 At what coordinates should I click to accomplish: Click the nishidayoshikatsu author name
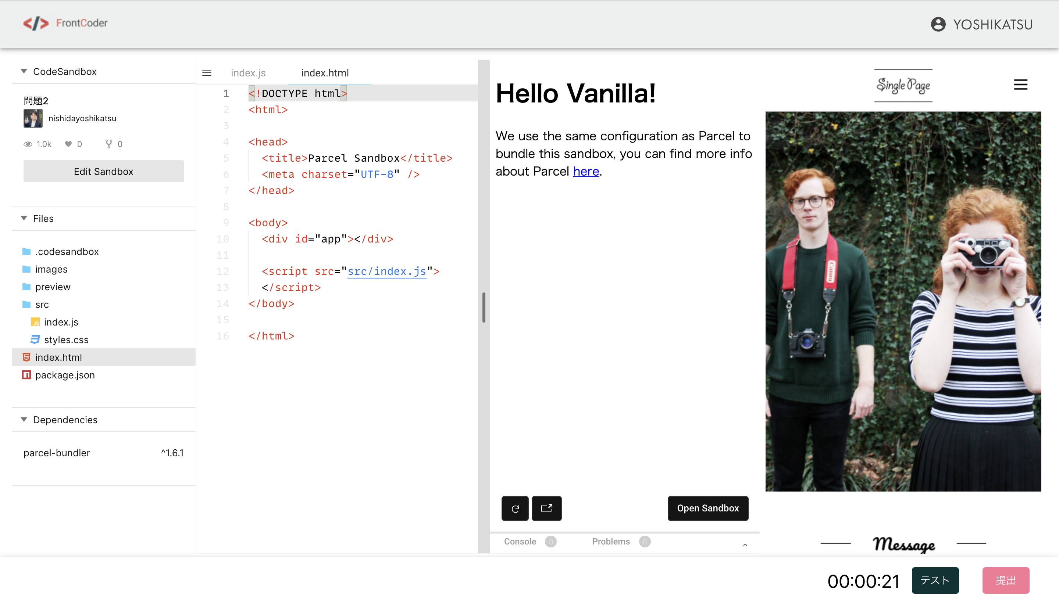(82, 118)
